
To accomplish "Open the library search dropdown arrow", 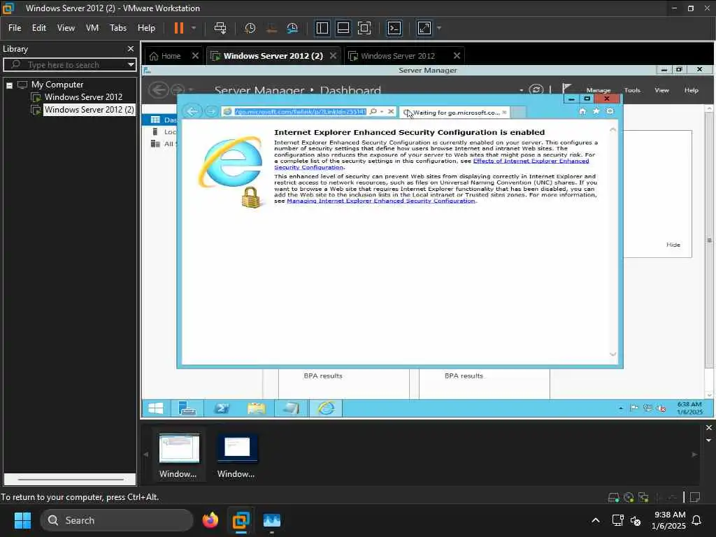I will [x=131, y=65].
